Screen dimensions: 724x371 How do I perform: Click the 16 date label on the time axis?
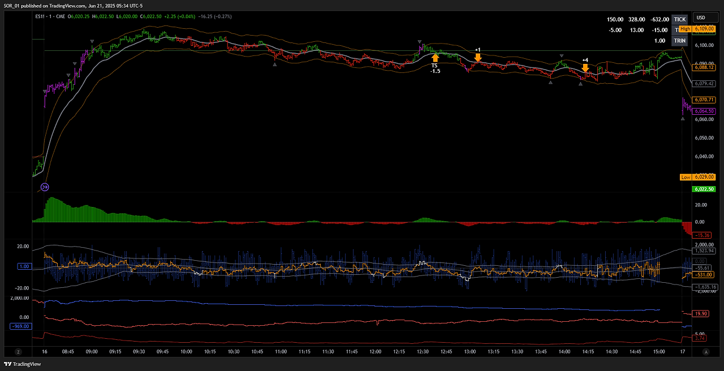click(45, 352)
